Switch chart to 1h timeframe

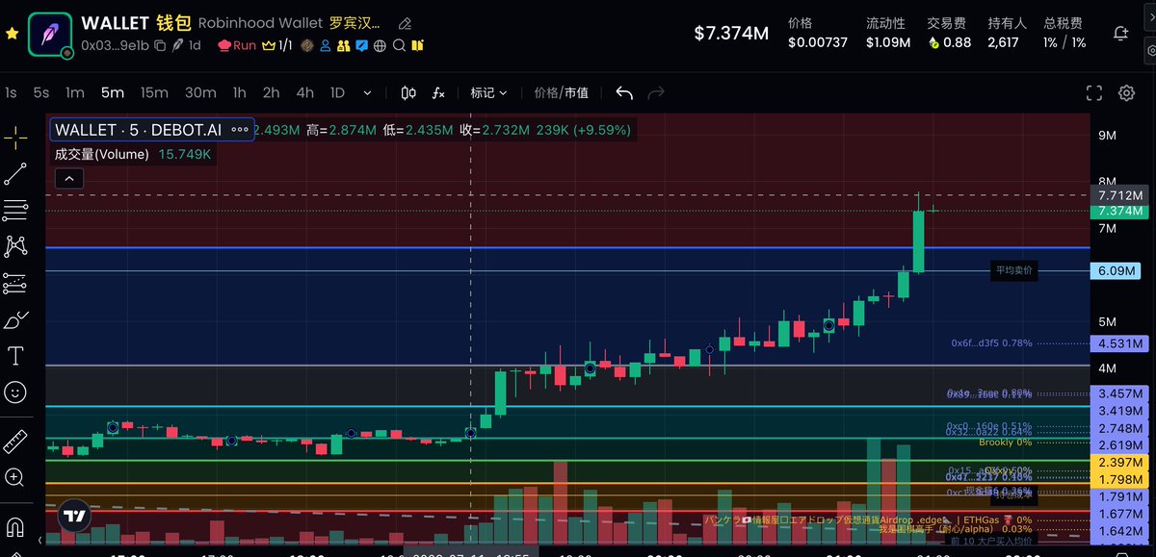coord(239,93)
